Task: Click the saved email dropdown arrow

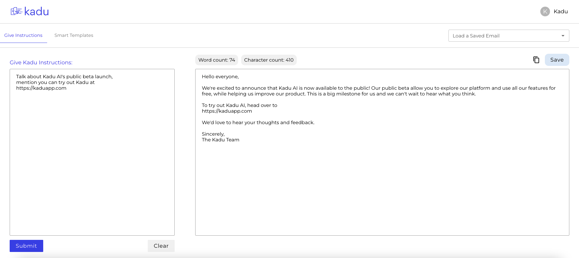Action: click(563, 36)
